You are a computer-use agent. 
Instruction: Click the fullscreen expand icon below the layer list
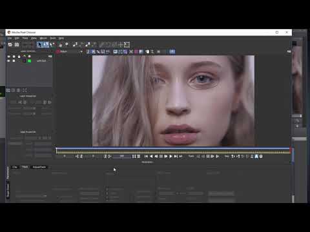(x=25, y=90)
